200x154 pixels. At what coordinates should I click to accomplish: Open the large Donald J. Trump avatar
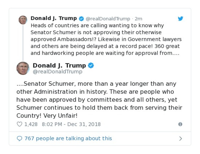point(23,68)
